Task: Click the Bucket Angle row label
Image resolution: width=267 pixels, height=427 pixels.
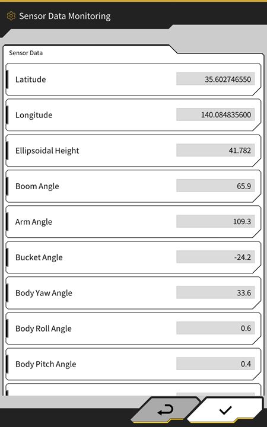Action: point(39,257)
